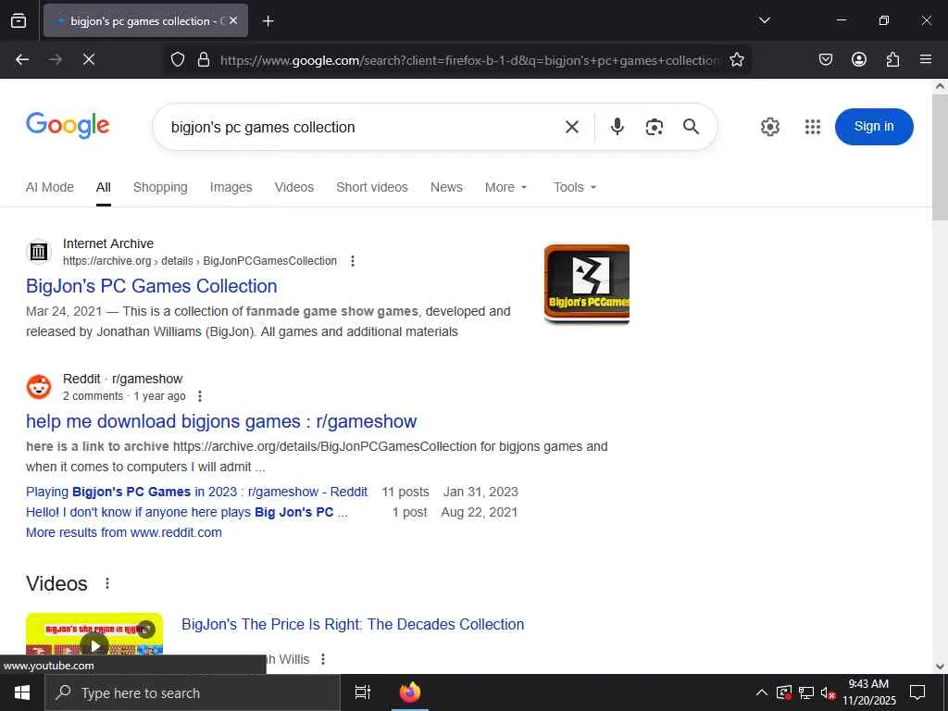Click the Bigjon's PCGames thumbnail image
Viewport: 948px width, 711px height.
tap(586, 283)
